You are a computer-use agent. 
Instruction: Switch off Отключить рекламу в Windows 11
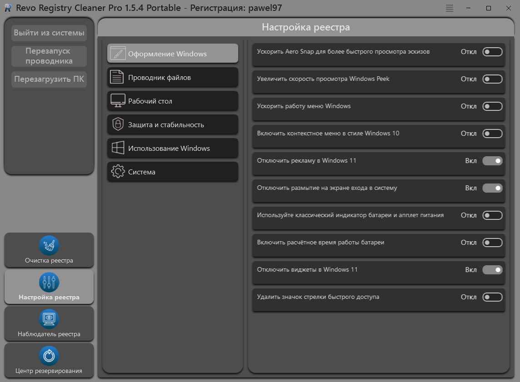pos(492,161)
